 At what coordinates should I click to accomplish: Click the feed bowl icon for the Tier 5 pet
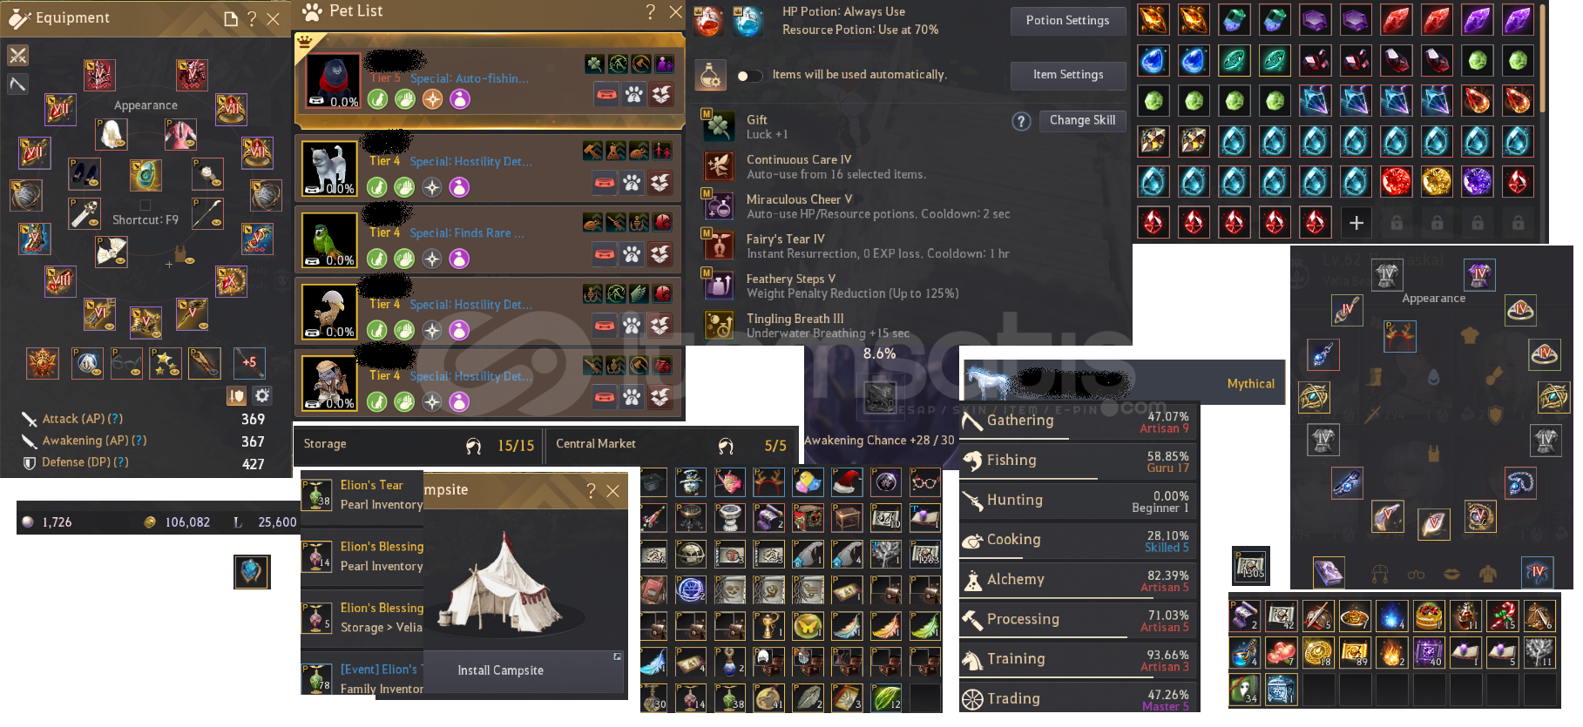click(606, 95)
